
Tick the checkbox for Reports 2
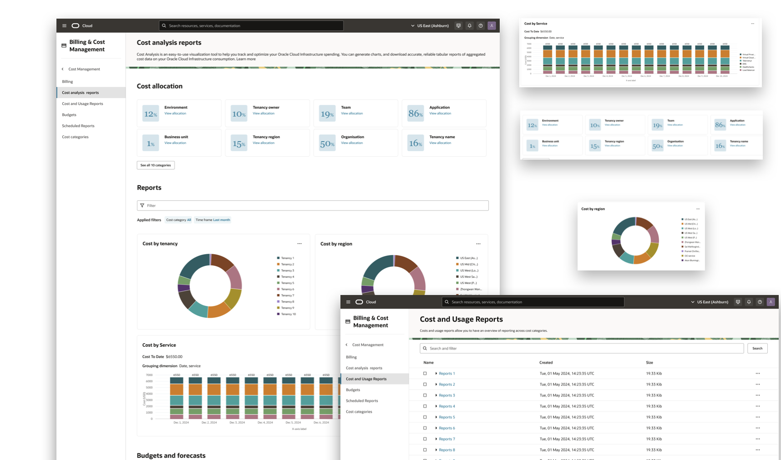pyautogui.click(x=425, y=384)
